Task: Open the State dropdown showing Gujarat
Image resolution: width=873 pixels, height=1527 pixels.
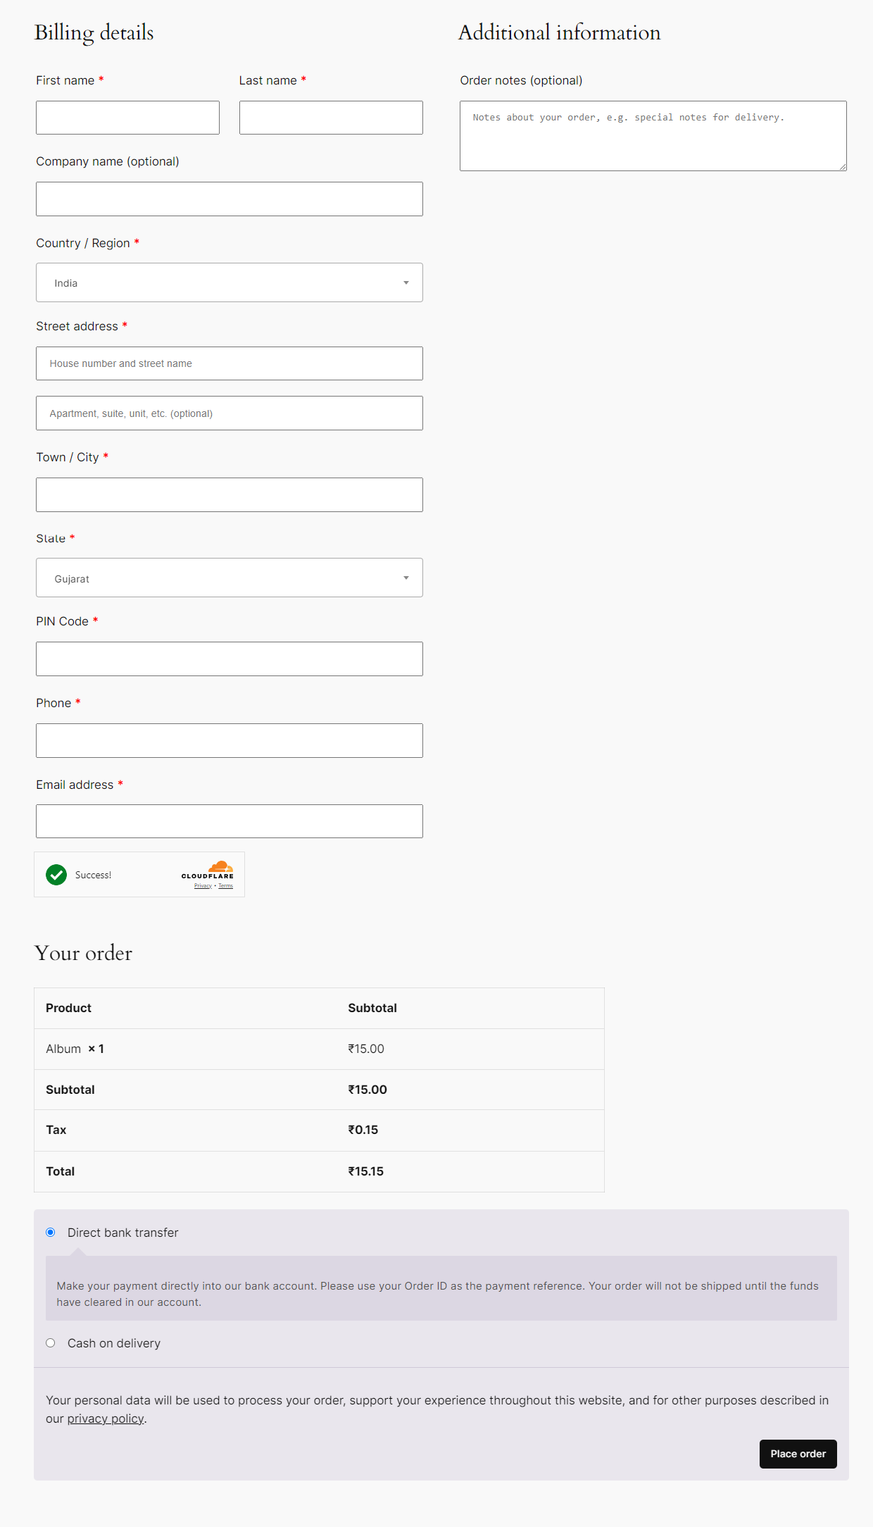Action: [229, 578]
